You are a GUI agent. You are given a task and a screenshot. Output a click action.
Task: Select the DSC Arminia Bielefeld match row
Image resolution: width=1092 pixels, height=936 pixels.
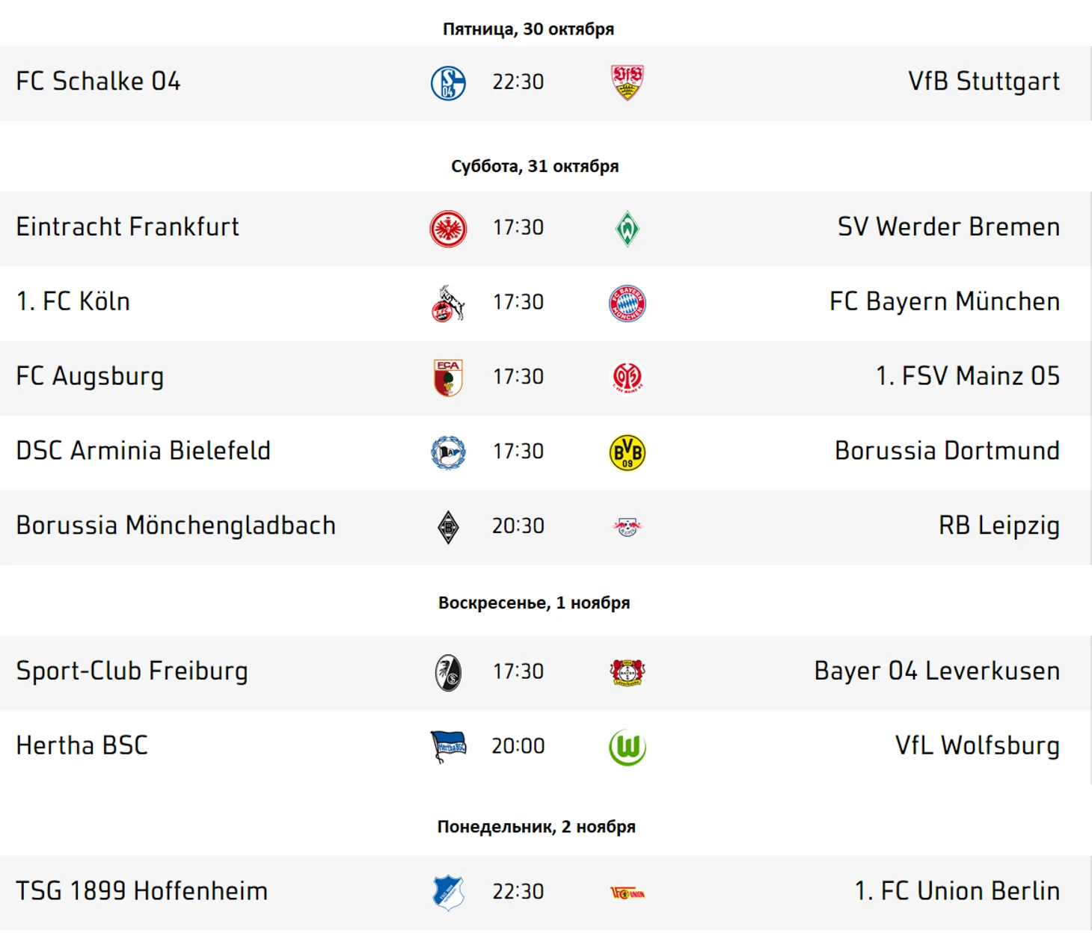pos(545,453)
